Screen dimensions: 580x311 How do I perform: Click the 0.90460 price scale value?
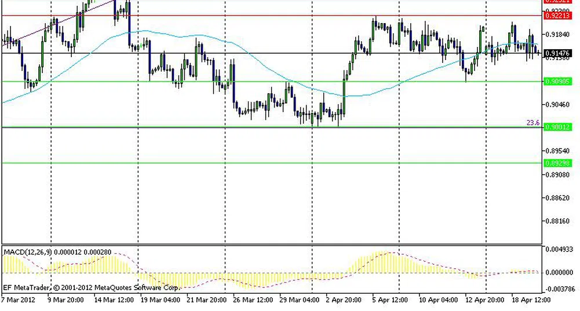pos(557,105)
